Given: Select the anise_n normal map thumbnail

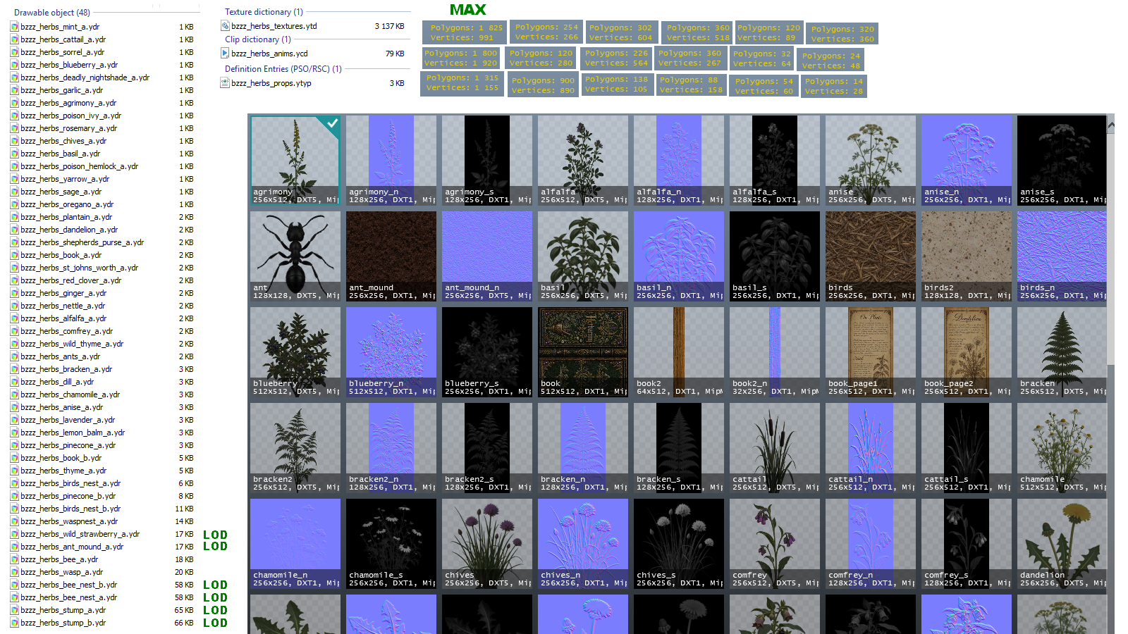Looking at the screenshot, I should (x=967, y=161).
